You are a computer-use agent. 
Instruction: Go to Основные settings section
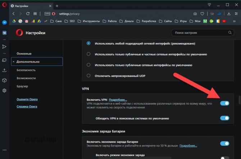[x=24, y=53]
